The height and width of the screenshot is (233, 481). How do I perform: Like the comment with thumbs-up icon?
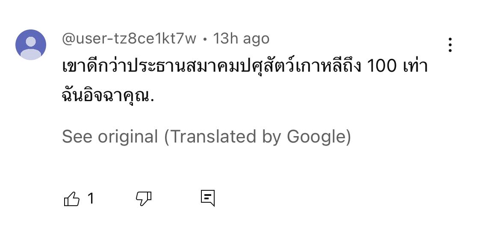pyautogui.click(x=71, y=199)
